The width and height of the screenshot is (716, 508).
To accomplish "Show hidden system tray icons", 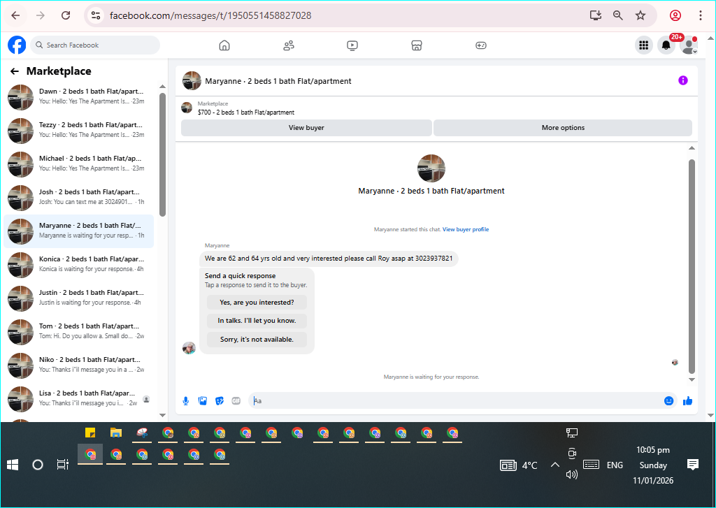I will pyautogui.click(x=554, y=465).
